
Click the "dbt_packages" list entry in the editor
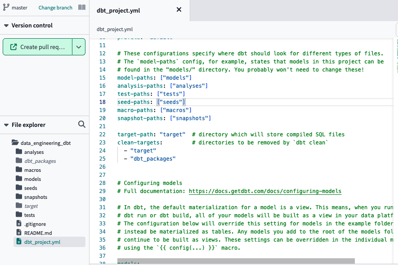point(153,159)
